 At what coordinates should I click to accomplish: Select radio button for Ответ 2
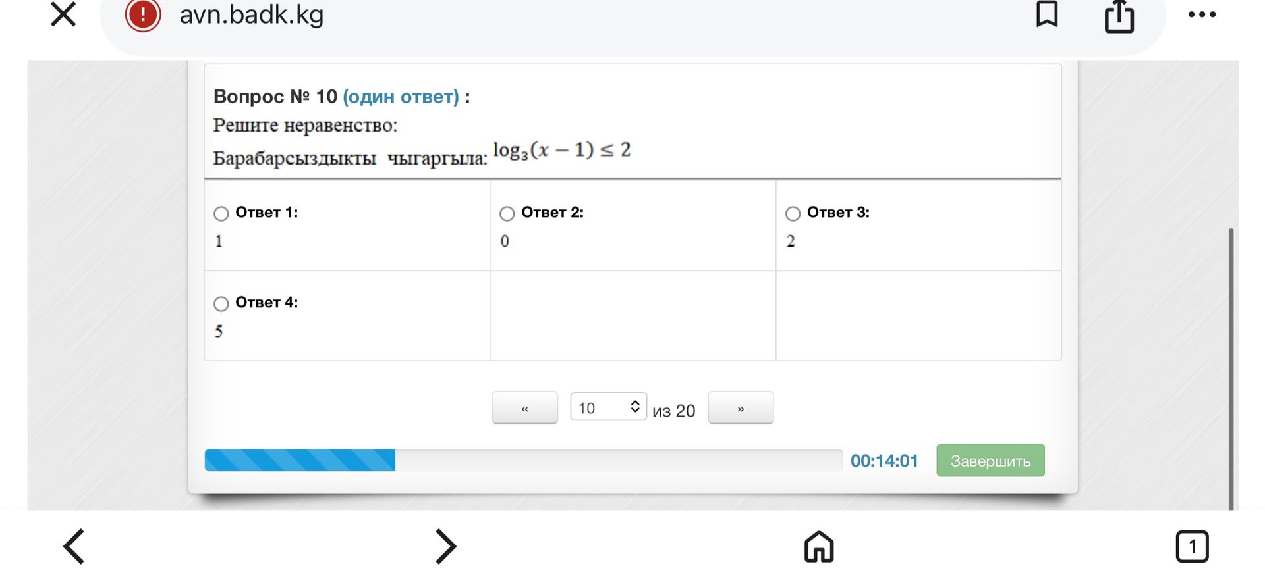click(x=507, y=213)
